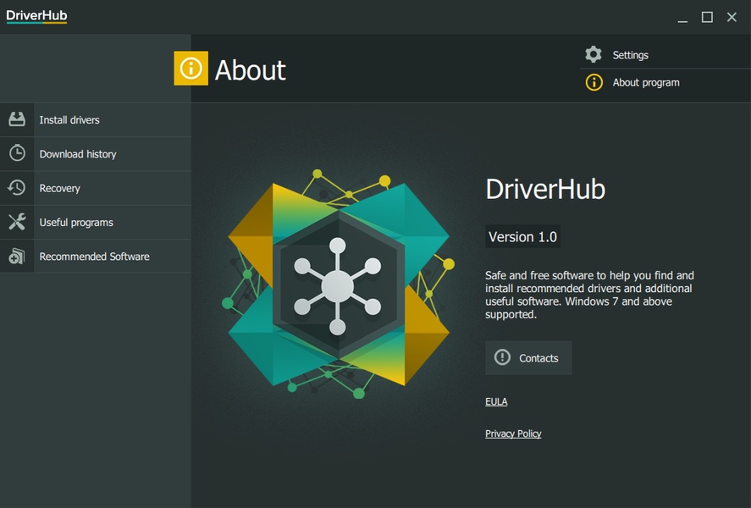Screen dimensions: 751x508
Task: Click the About program info circle icon
Action: pos(594,82)
